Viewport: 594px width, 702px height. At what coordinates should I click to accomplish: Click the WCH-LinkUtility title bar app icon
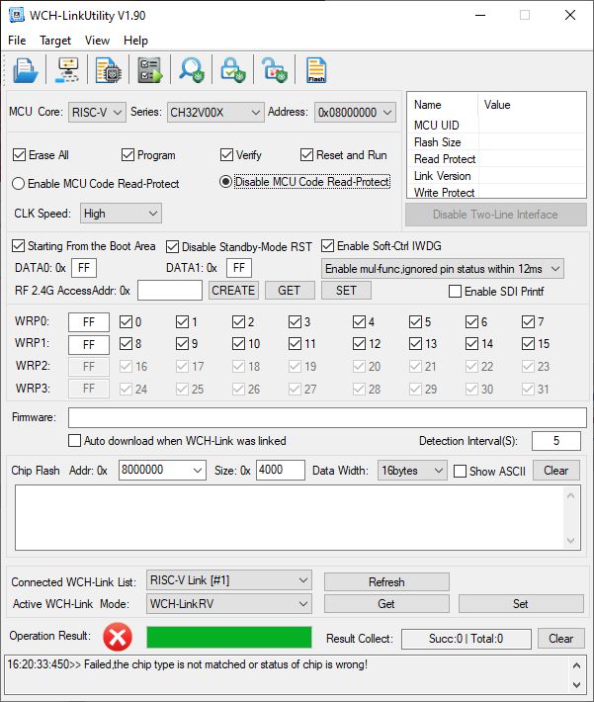17,15
